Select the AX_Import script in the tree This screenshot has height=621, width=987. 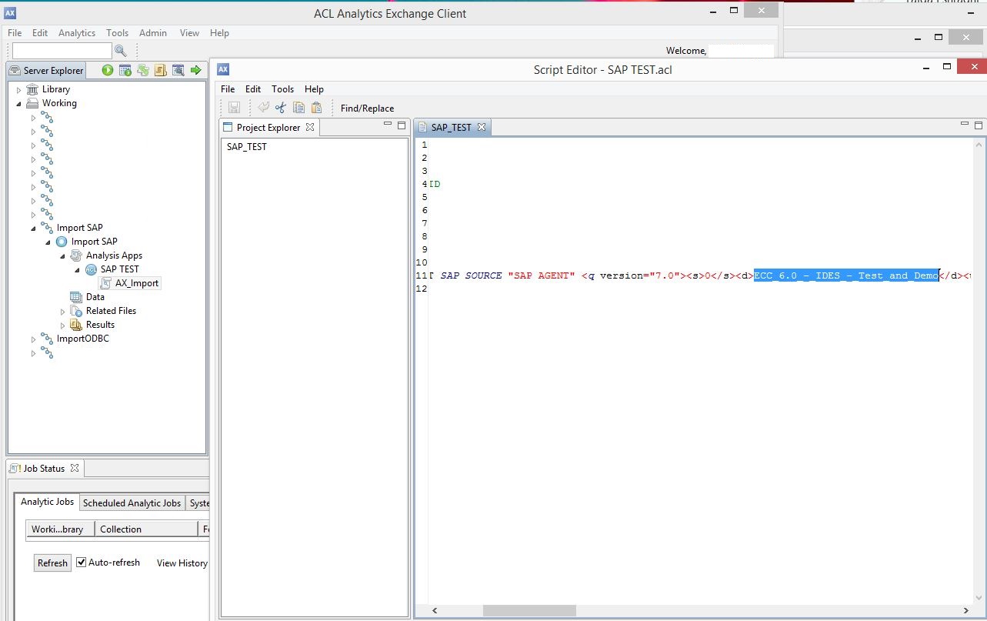click(136, 283)
